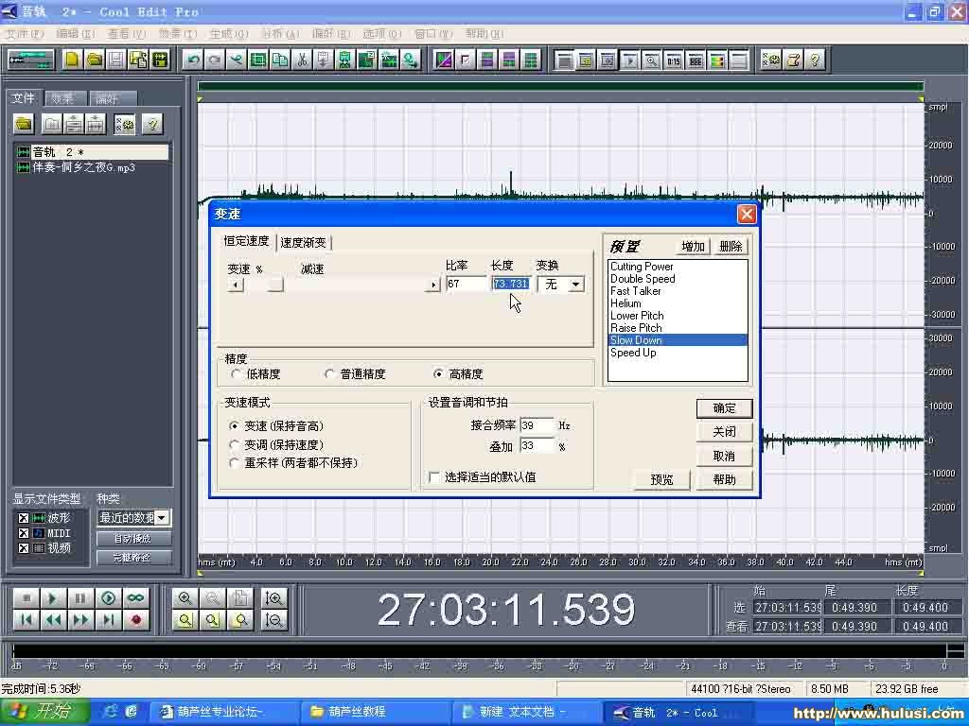This screenshot has height=726, width=969.
Task: Click the Open file folder icon in main toolbar
Action: pos(95,60)
